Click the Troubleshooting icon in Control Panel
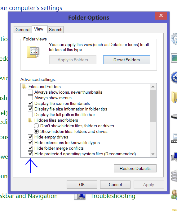 coord(80,197)
